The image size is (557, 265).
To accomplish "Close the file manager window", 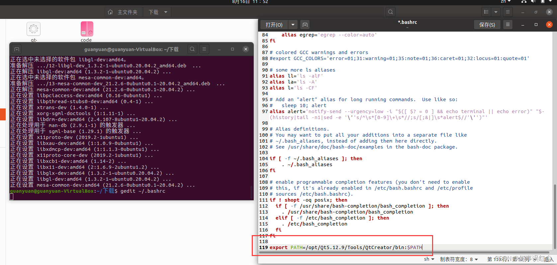I will tap(549, 12).
